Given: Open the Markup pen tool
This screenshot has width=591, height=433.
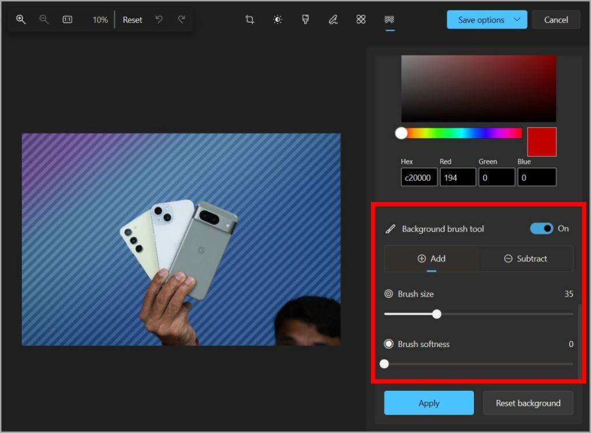Looking at the screenshot, I should (333, 19).
